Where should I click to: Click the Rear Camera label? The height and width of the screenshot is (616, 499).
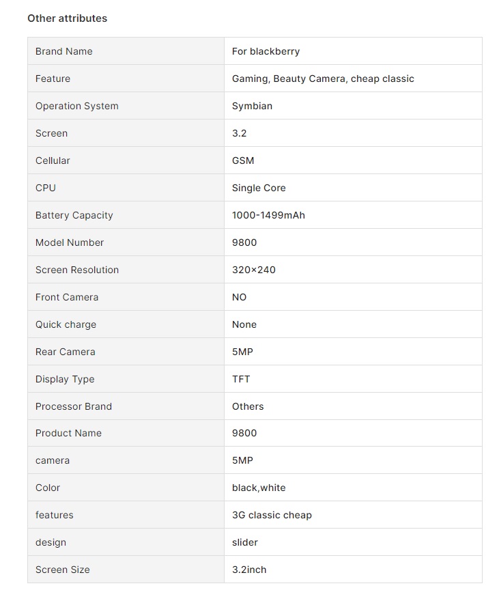coord(65,352)
